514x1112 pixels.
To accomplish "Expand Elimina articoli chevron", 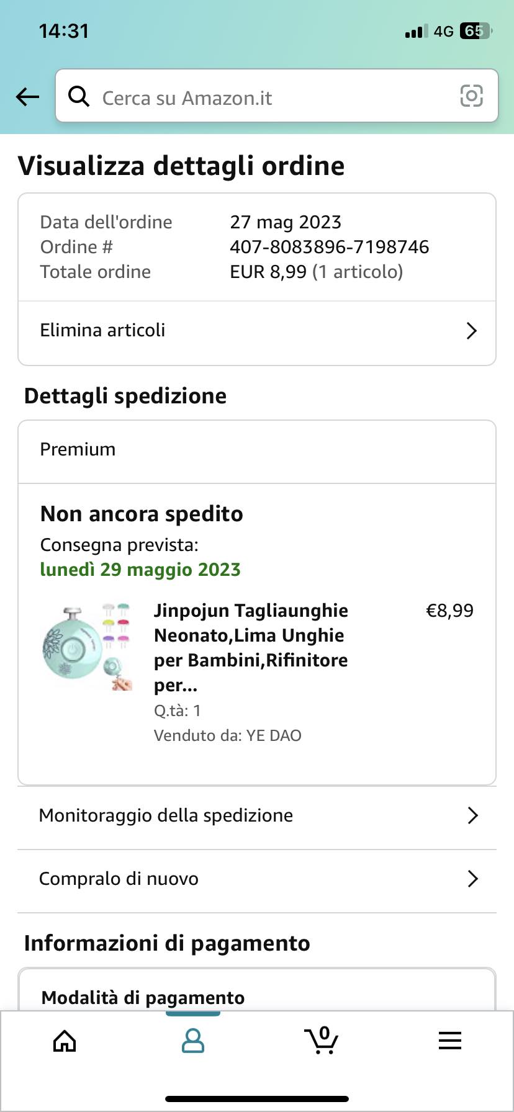I will coord(471,331).
